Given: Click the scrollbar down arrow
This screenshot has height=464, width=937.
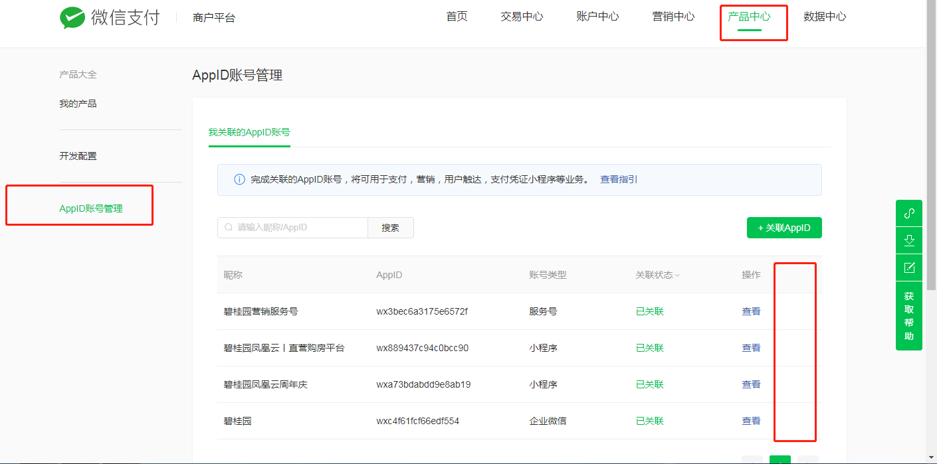Looking at the screenshot, I should 932,458.
